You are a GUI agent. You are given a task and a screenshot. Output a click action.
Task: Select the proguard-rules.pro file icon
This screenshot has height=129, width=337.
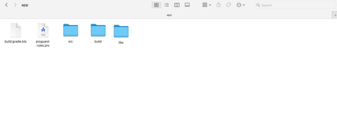(43, 30)
